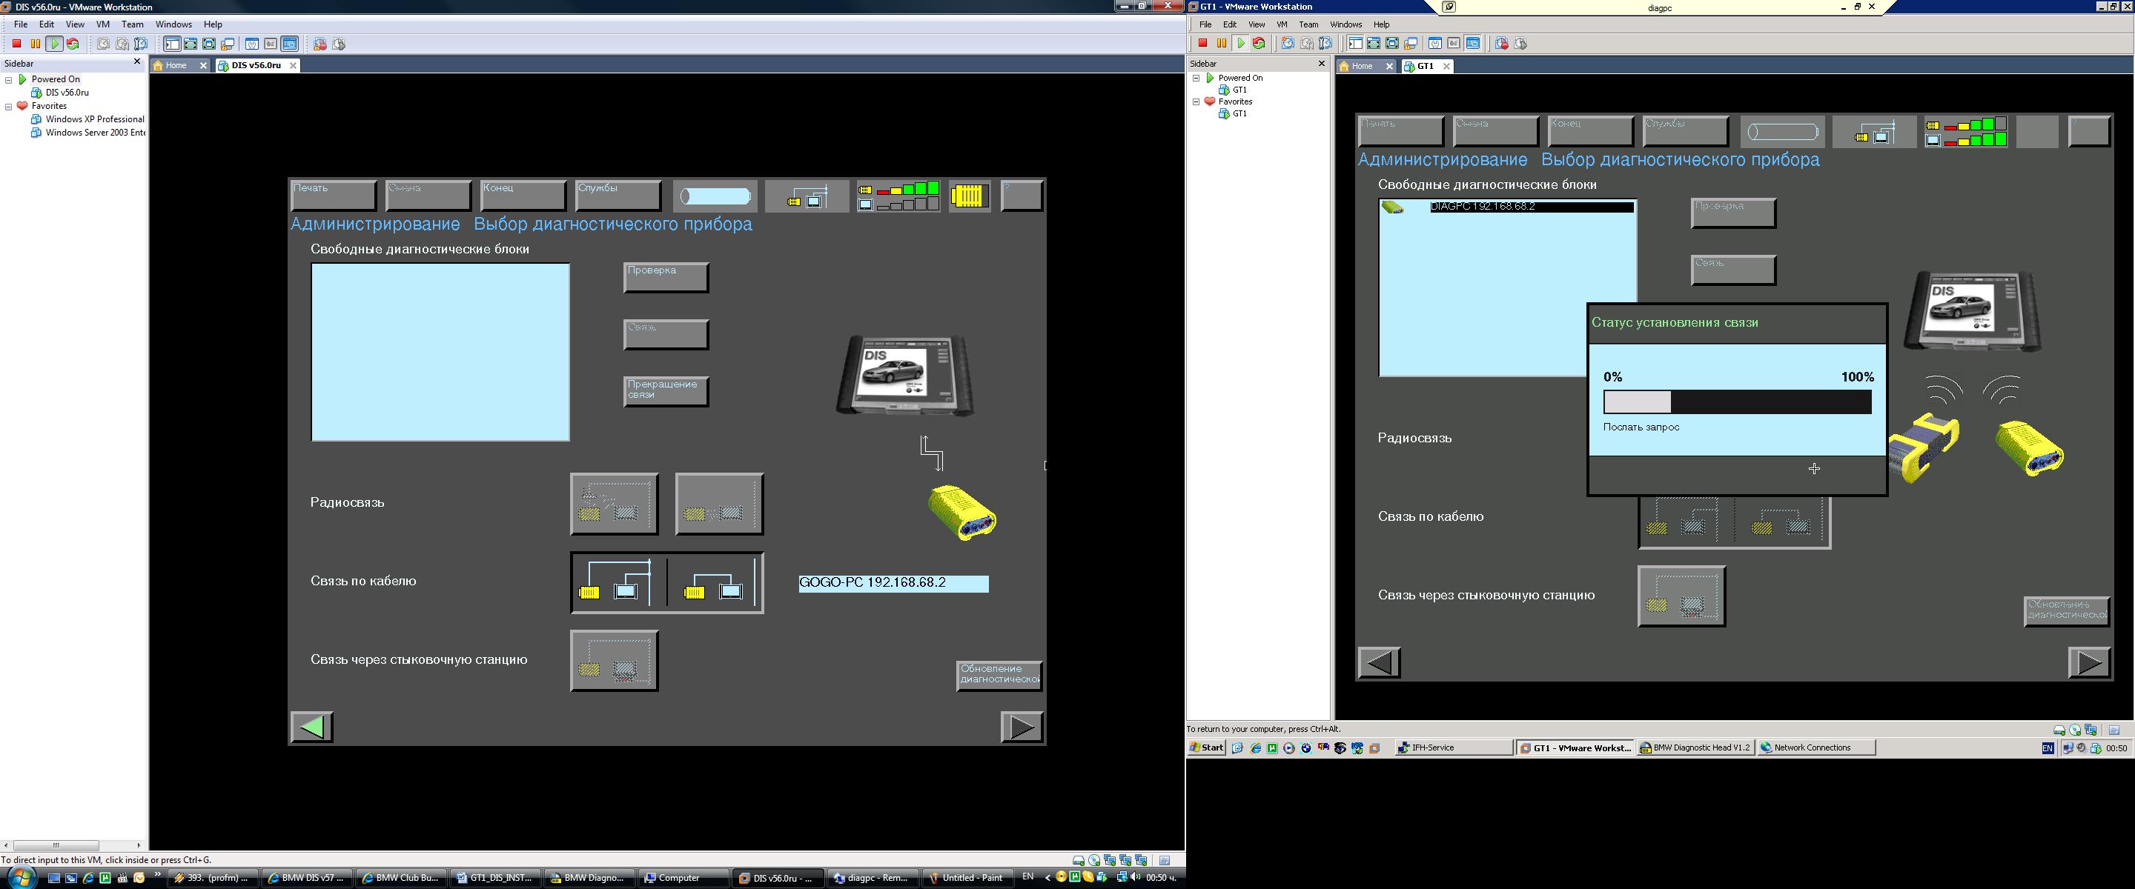This screenshot has height=889, width=2135.
Task: Select Windows Server 2003 in DIS sidebar
Action: [x=88, y=133]
